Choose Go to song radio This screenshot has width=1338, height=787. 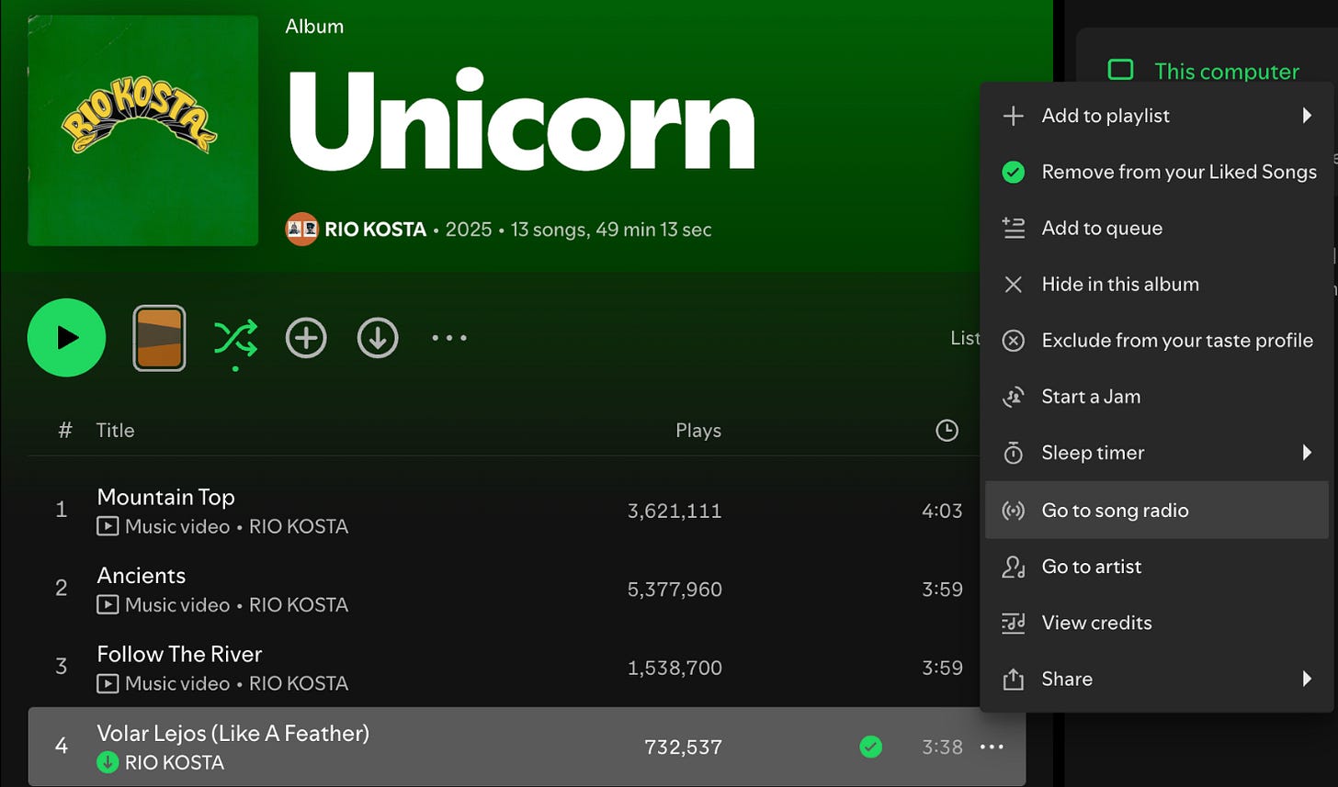pyautogui.click(x=1156, y=510)
